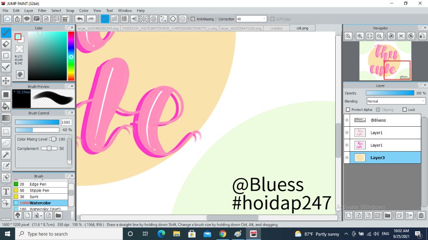The image size is (428, 240).
Task: Open the Layer menu
Action: [29, 10]
